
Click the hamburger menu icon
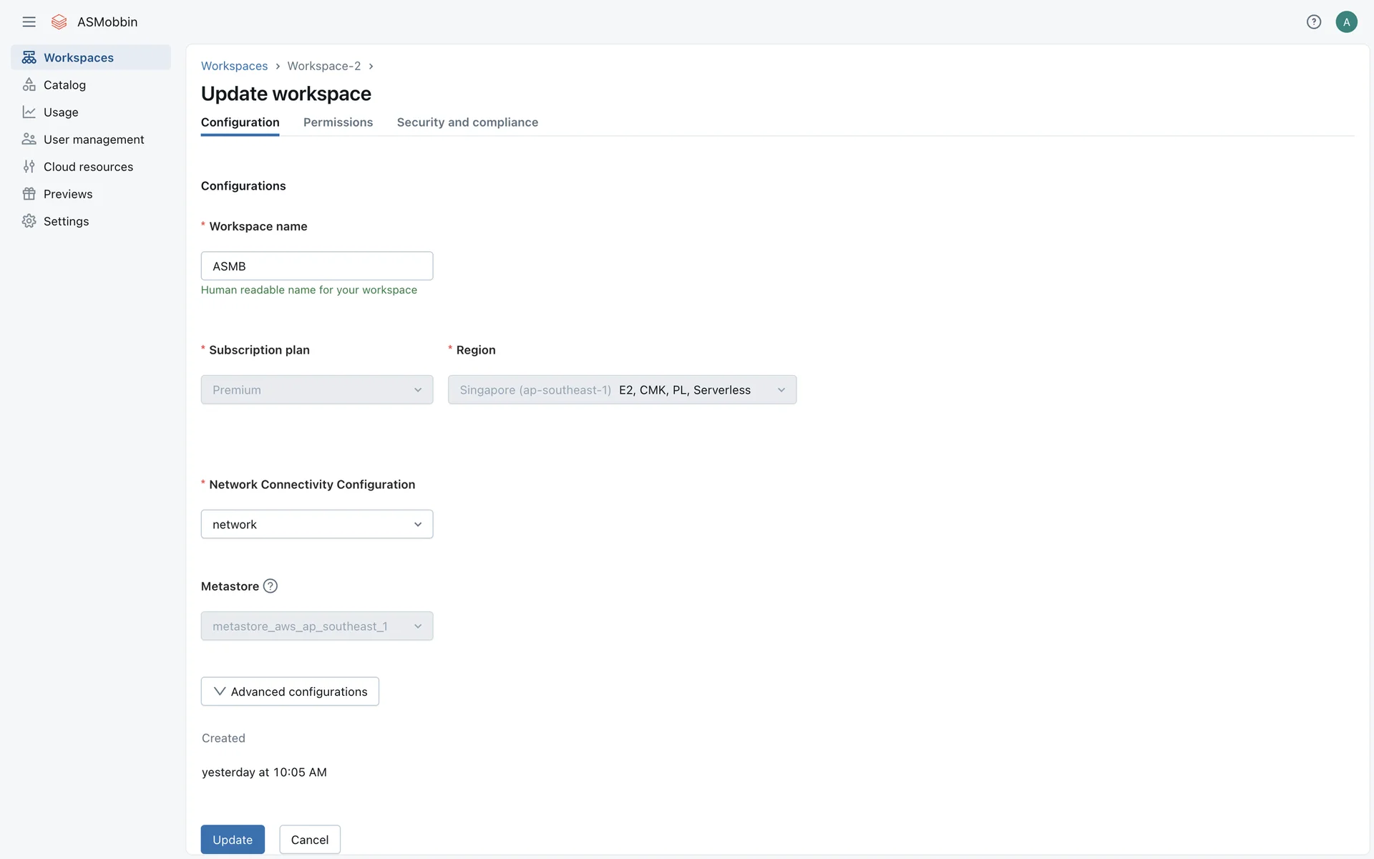click(x=29, y=21)
